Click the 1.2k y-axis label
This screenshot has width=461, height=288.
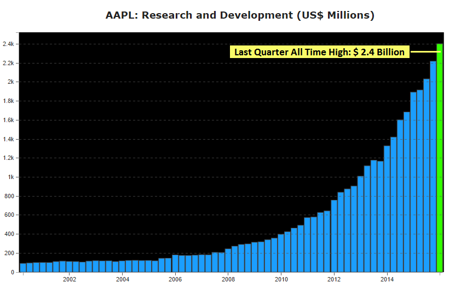tap(8, 158)
